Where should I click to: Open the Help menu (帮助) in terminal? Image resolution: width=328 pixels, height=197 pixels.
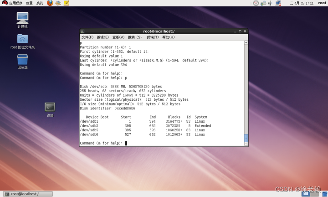point(169,37)
